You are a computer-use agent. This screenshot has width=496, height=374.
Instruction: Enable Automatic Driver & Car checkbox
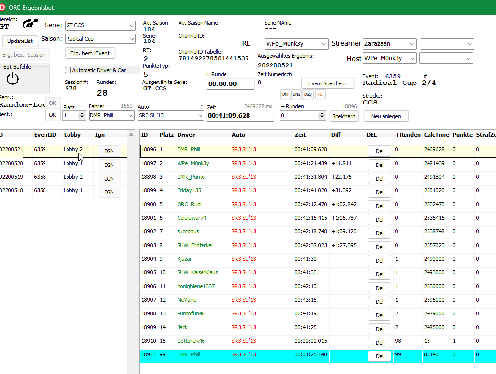(68, 70)
